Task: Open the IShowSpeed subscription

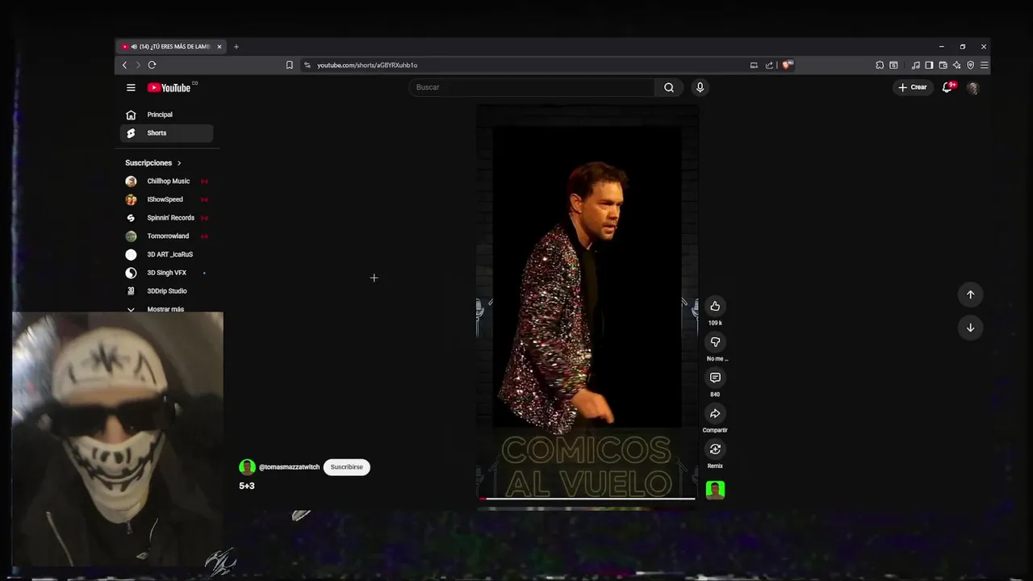Action: 166,199
